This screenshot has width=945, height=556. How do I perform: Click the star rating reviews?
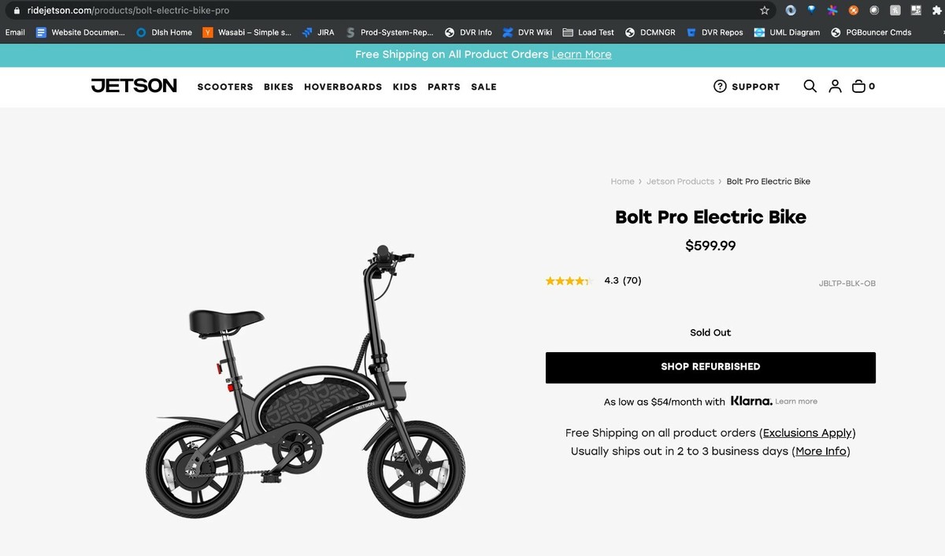(569, 280)
